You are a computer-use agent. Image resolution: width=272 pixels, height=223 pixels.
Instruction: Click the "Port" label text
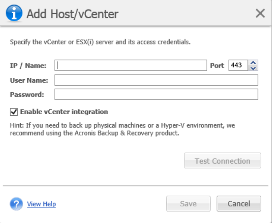pyautogui.click(x=217, y=66)
